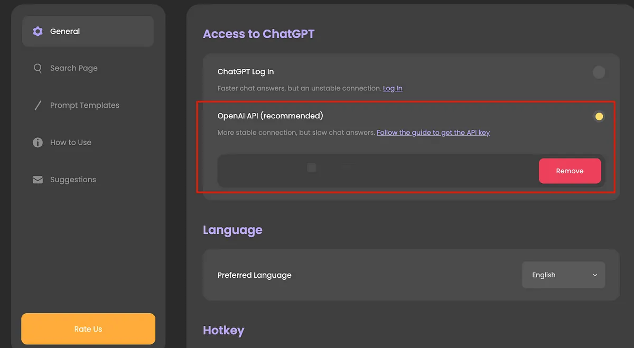Switch to the Suggestions section label
This screenshot has width=634, height=348.
click(73, 180)
